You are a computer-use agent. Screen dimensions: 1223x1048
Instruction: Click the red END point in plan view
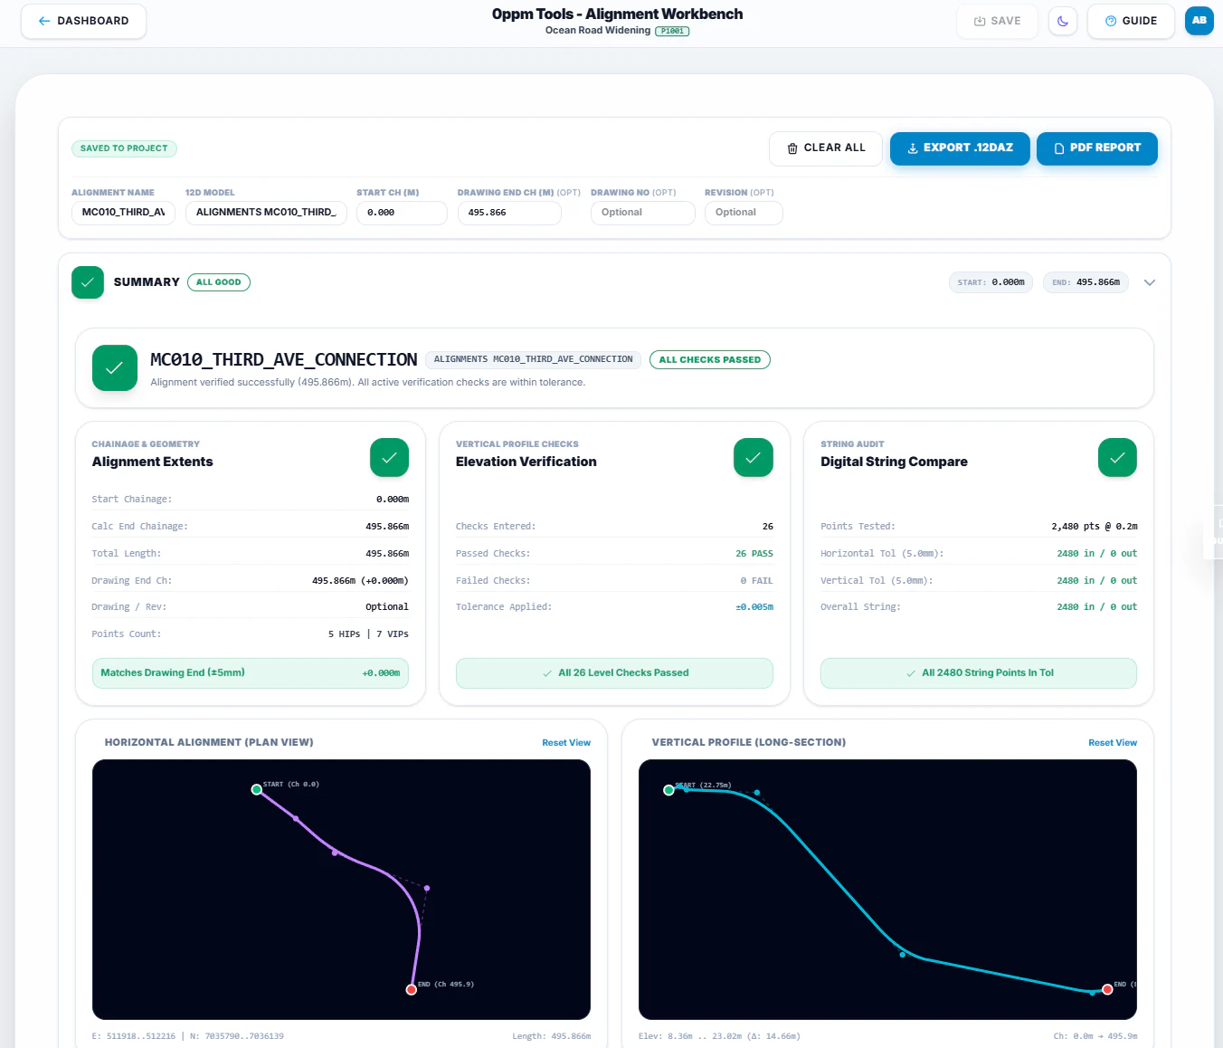click(x=412, y=989)
